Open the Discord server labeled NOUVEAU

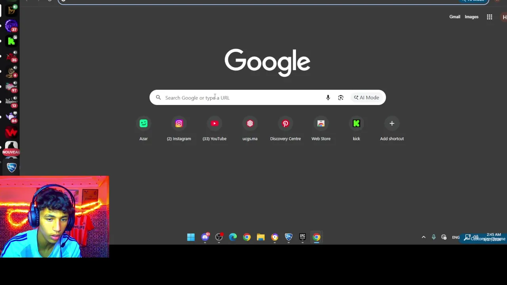[x=11, y=148]
